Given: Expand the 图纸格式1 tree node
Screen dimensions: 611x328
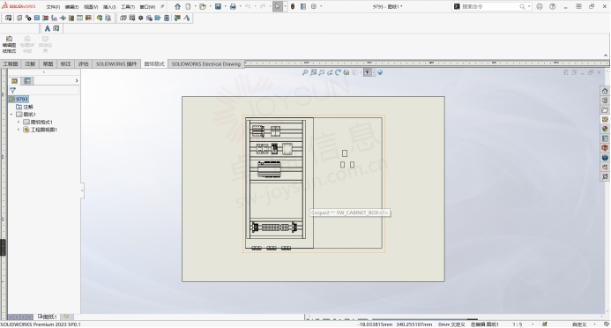Looking at the screenshot, I should (x=19, y=122).
